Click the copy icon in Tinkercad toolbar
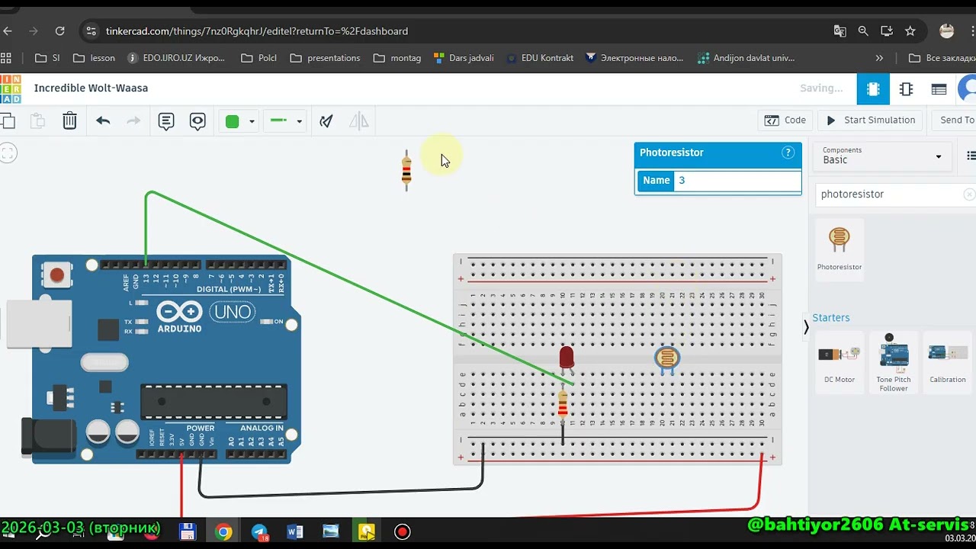The height and width of the screenshot is (549, 976). (7, 120)
